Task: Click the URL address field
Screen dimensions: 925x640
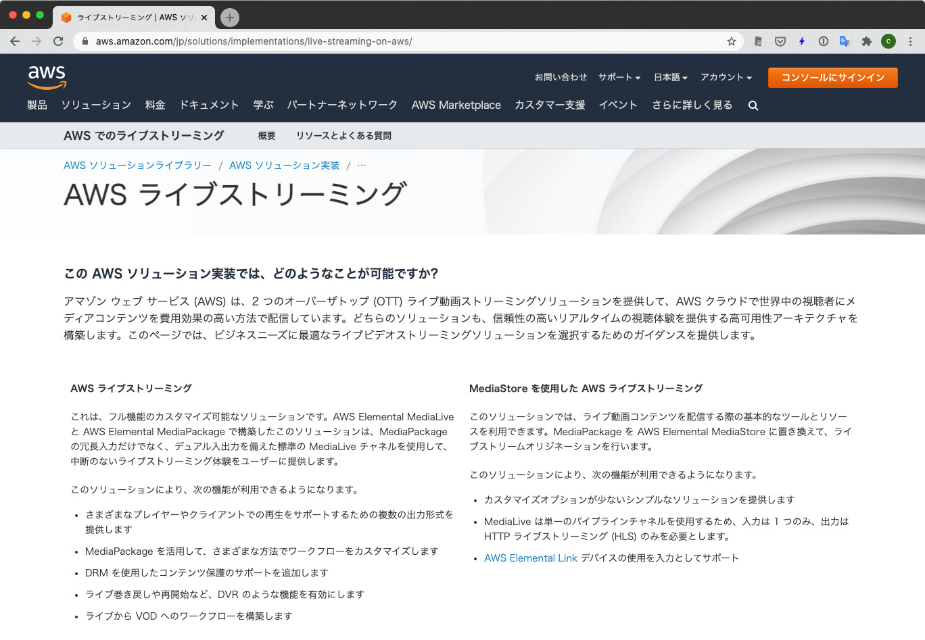Action: coord(409,41)
